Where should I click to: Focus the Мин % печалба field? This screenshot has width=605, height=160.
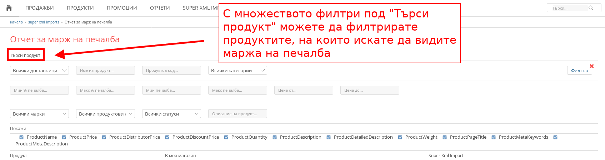pyautogui.click(x=39, y=90)
